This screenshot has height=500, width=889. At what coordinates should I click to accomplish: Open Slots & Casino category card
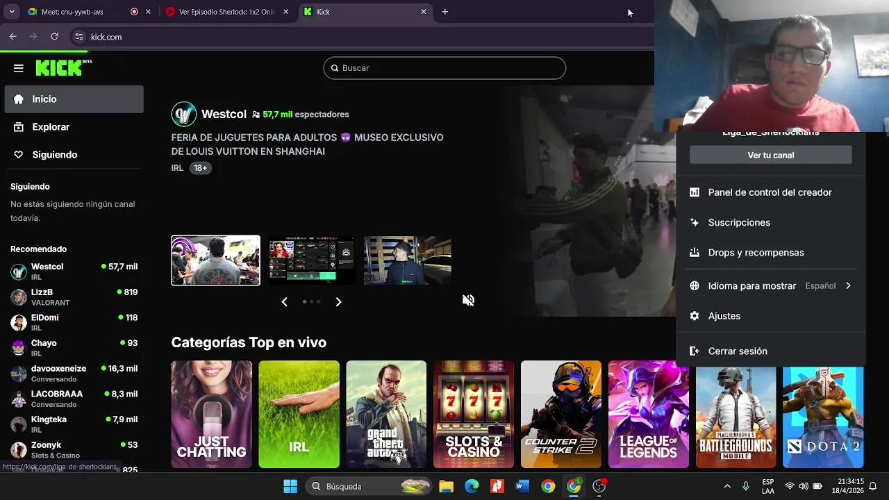tap(474, 415)
